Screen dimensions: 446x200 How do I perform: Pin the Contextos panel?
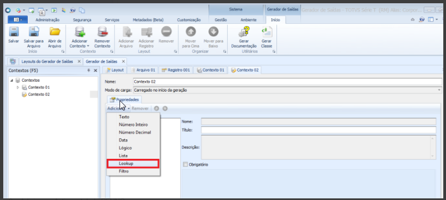pyautogui.click(x=89, y=70)
